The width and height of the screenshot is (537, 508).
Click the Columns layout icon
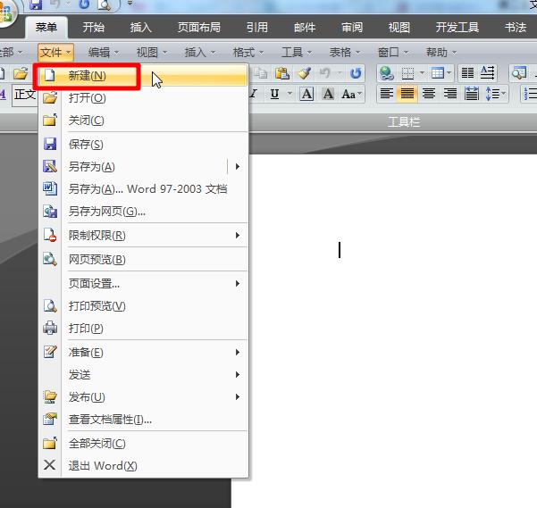(467, 73)
